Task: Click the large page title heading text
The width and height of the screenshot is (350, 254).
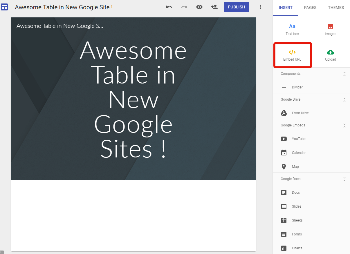Action: [x=133, y=99]
